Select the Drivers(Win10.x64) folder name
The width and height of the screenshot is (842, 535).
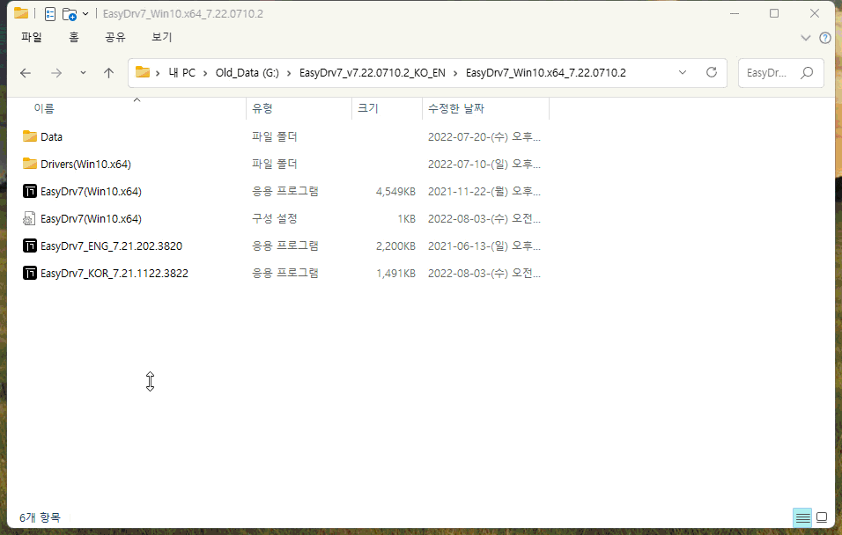click(86, 165)
